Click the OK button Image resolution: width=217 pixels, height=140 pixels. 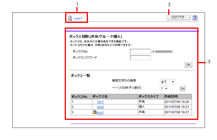[x=188, y=65]
